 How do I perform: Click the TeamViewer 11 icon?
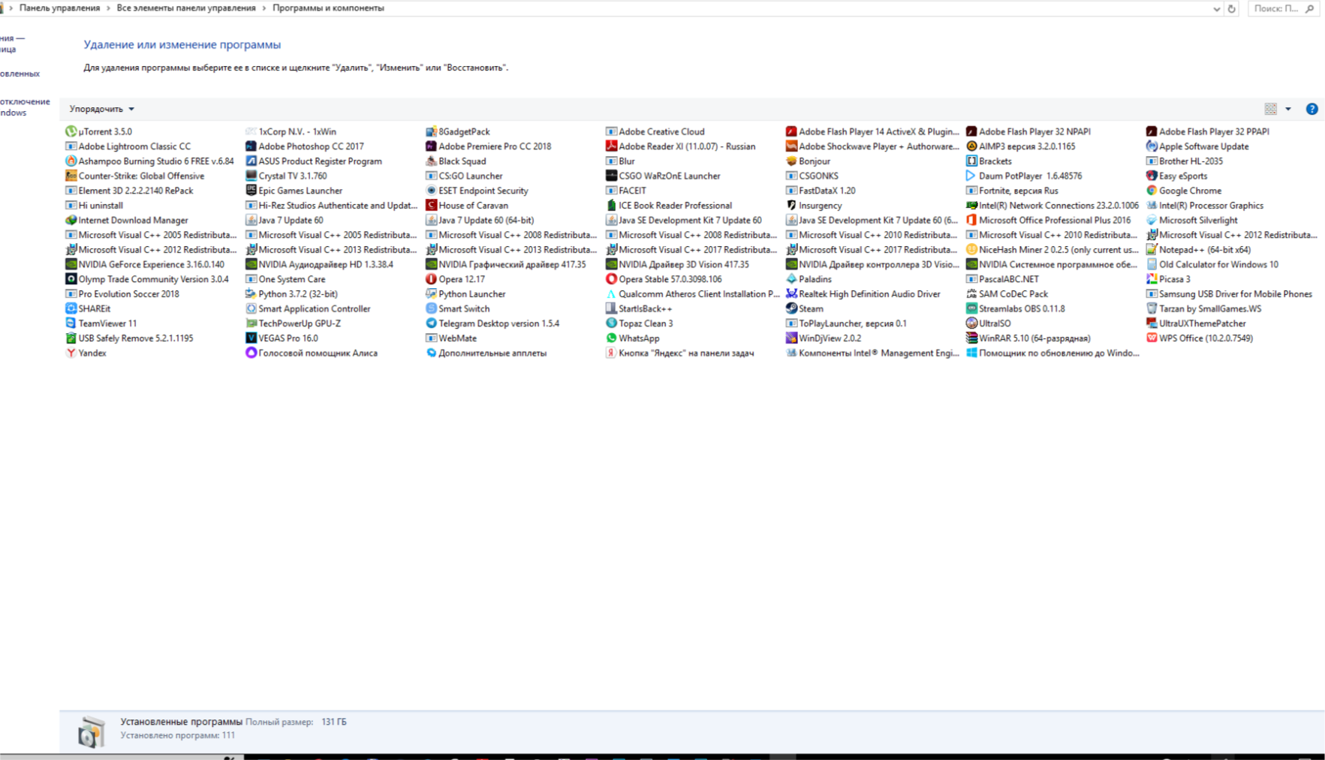coord(71,323)
